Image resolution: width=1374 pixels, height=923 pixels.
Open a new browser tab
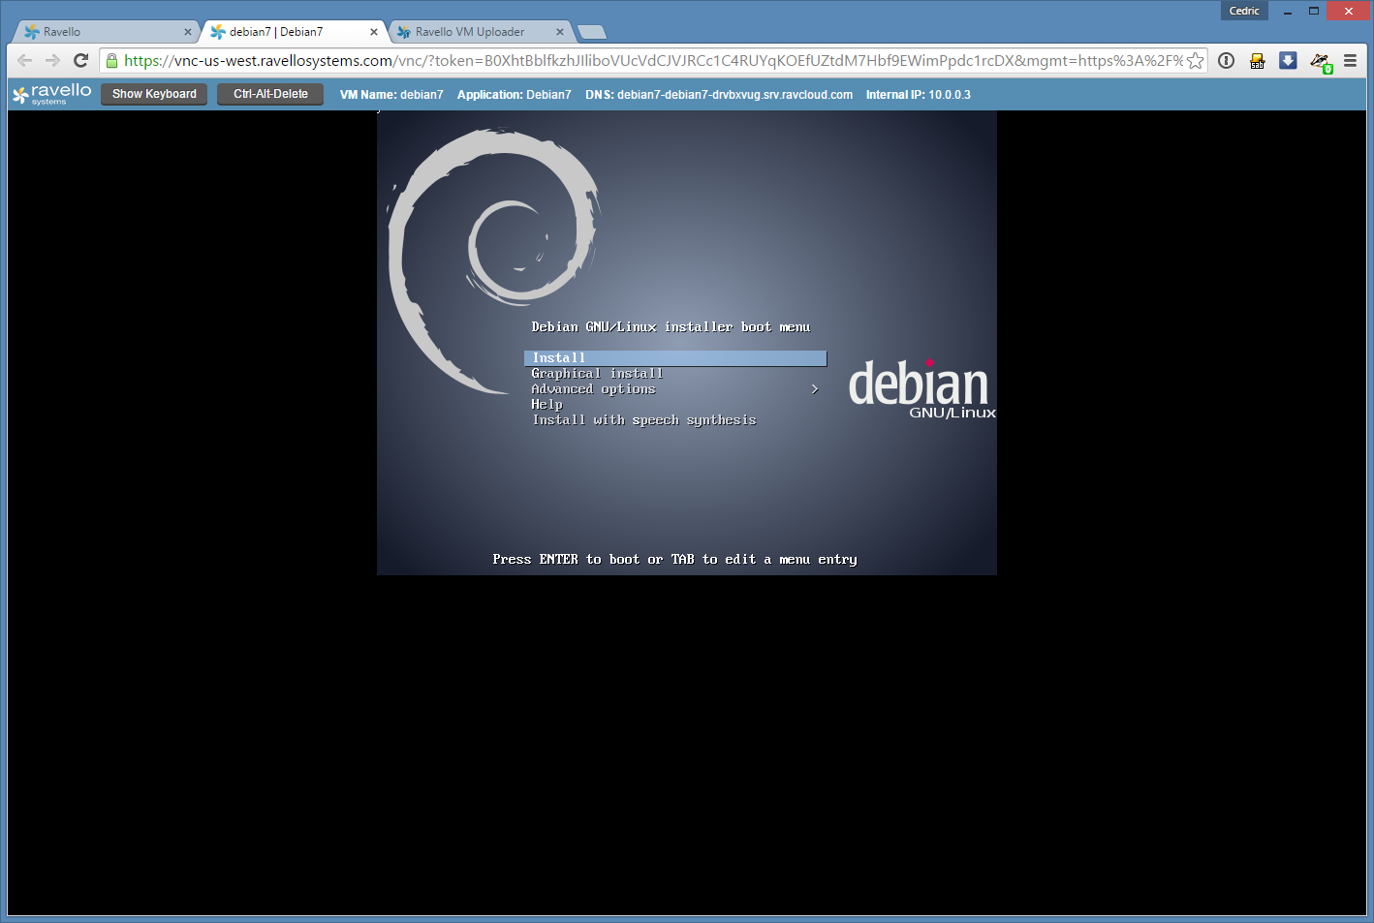(x=591, y=32)
